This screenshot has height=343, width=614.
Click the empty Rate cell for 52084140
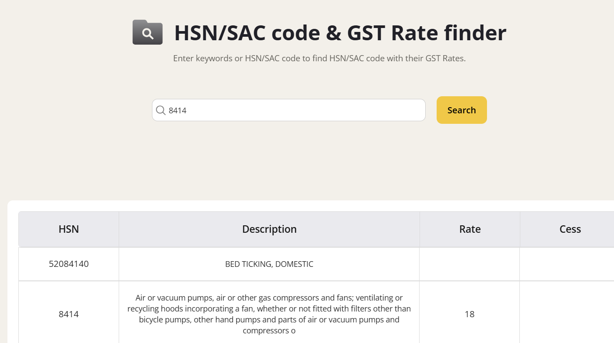(x=470, y=264)
